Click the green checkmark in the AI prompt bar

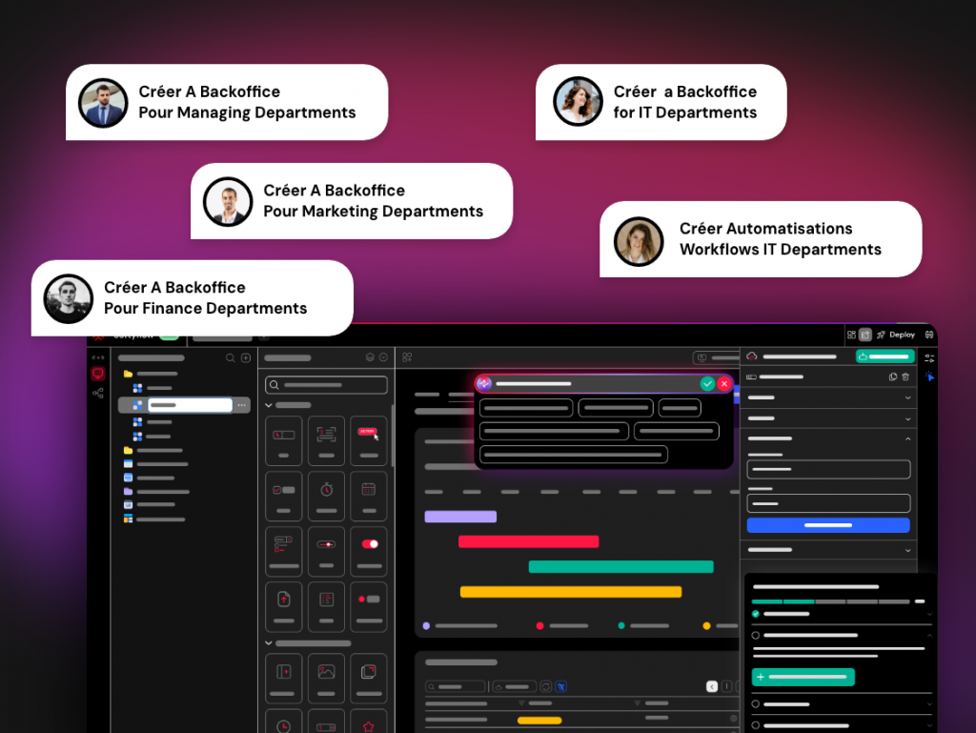(707, 383)
